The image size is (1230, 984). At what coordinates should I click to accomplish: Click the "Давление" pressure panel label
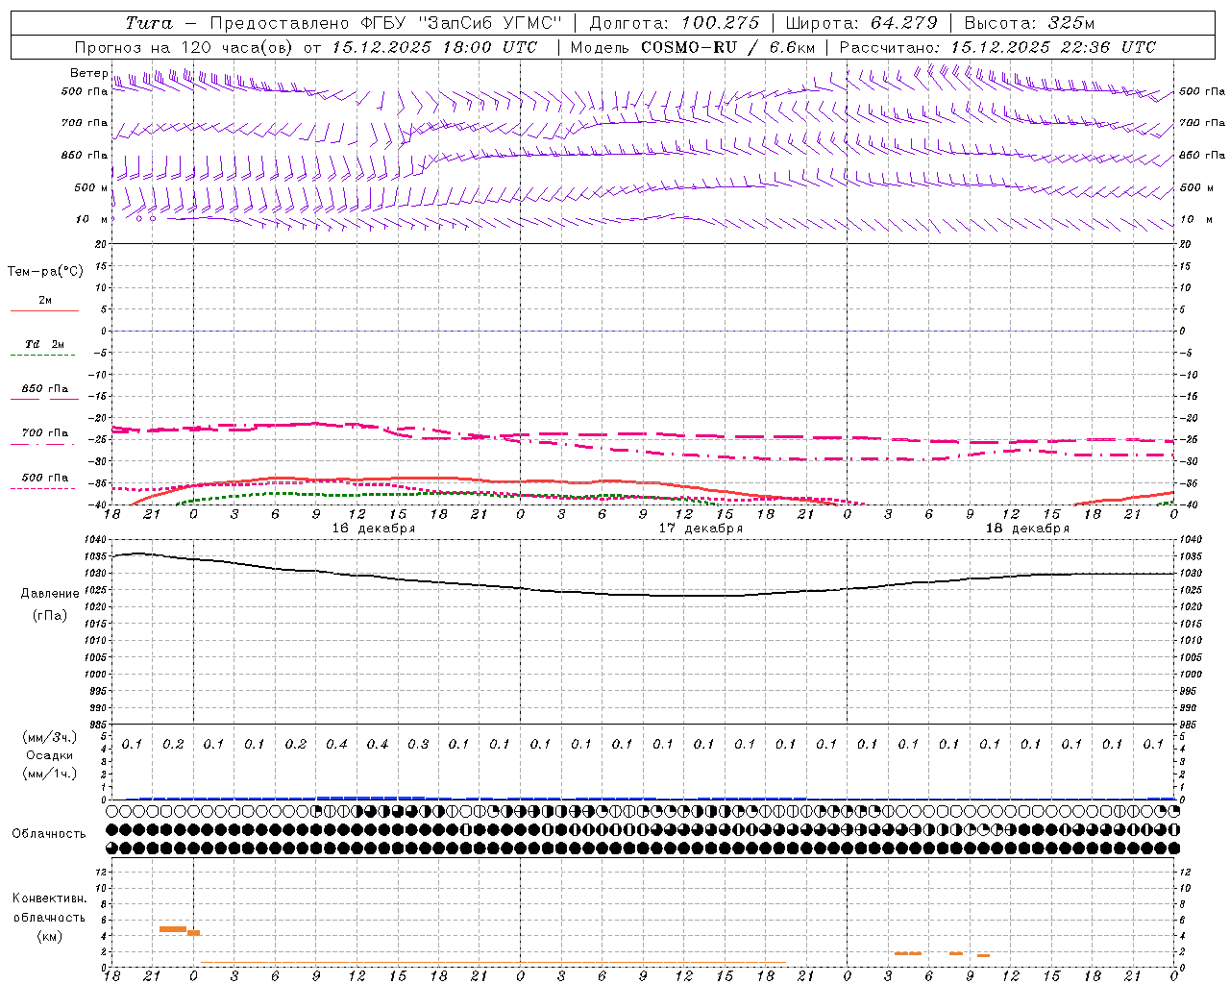pyautogui.click(x=50, y=594)
